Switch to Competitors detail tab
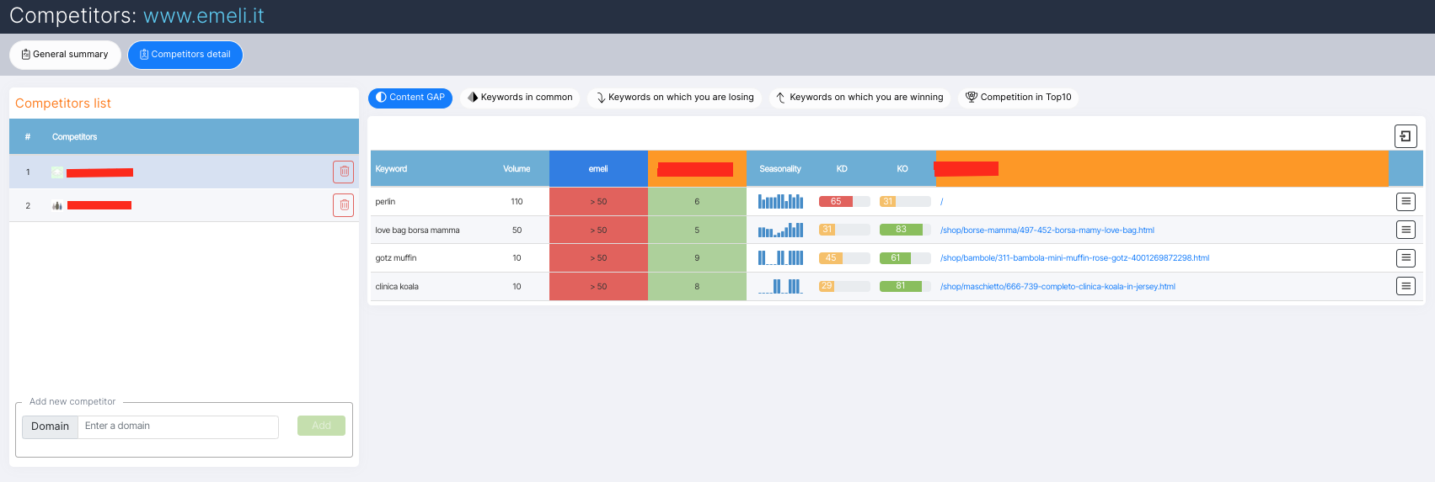This screenshot has width=1435, height=482. [x=185, y=55]
